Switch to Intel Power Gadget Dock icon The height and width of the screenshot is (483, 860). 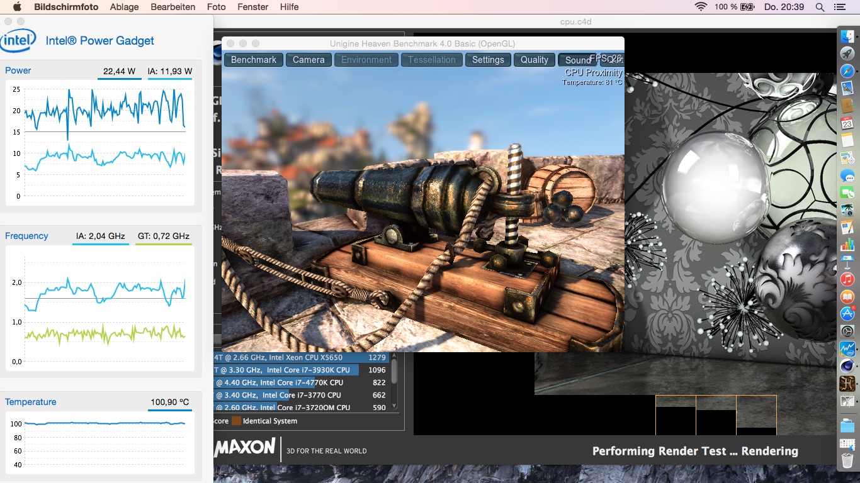[x=847, y=348]
